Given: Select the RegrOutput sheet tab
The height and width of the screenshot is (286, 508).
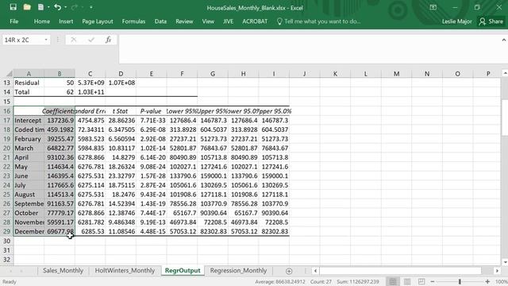Looking at the screenshot, I should [x=183, y=270].
